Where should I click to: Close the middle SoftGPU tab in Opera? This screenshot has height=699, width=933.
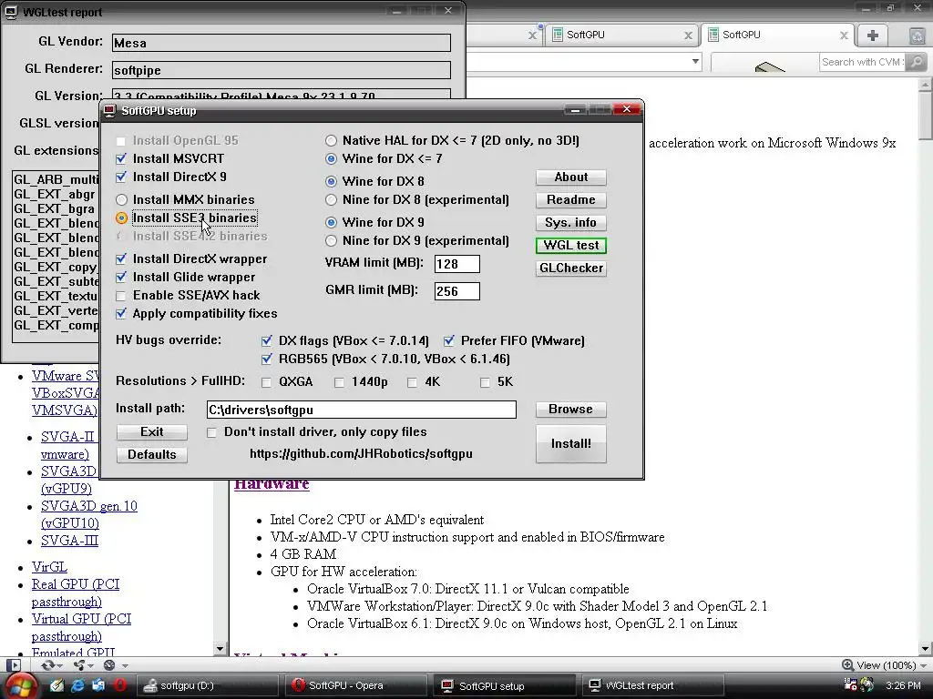click(688, 35)
